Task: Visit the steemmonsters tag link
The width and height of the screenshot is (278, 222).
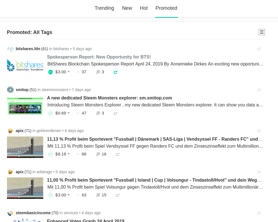Action: [54, 90]
